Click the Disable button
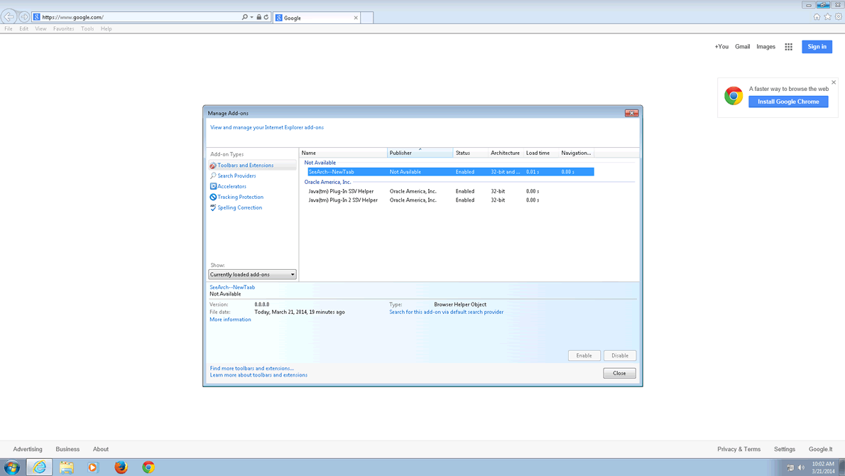 pos(619,356)
